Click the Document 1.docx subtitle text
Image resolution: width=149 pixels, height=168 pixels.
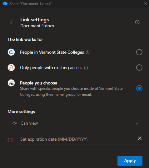point(37,26)
